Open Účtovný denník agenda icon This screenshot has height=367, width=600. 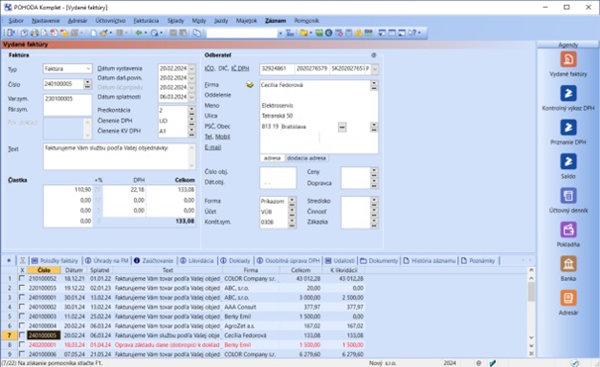click(x=568, y=196)
